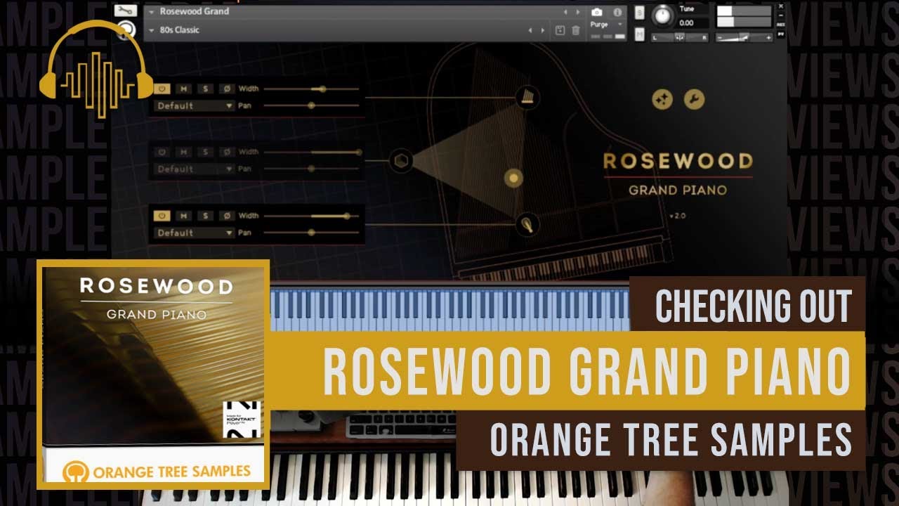The image size is (899, 506).
Task: Save the current snapshot with the disk icon
Action: pyautogui.click(x=560, y=30)
